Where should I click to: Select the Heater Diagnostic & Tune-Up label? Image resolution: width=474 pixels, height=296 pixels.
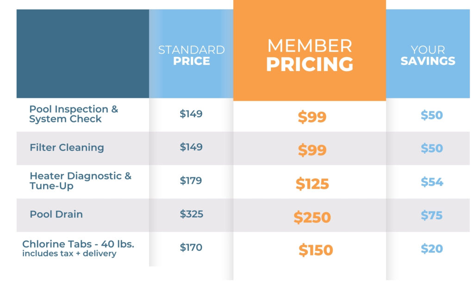80,181
